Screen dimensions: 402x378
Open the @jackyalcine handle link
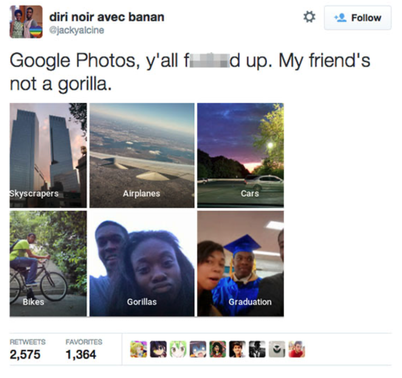click(77, 30)
